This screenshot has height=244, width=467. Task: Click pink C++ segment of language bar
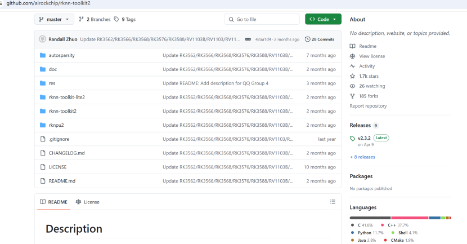tap(410, 218)
